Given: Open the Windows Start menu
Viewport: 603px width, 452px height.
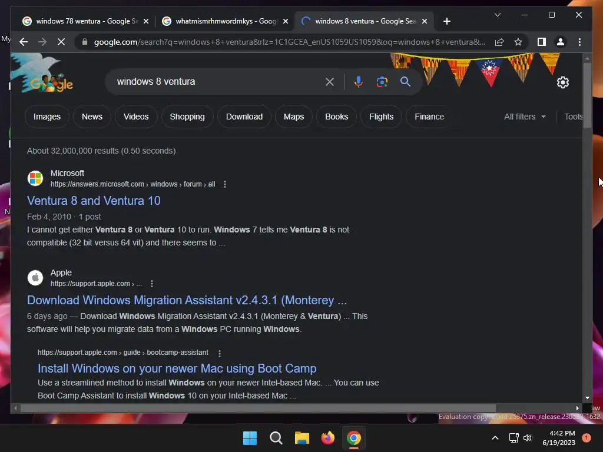Looking at the screenshot, I should (250, 438).
